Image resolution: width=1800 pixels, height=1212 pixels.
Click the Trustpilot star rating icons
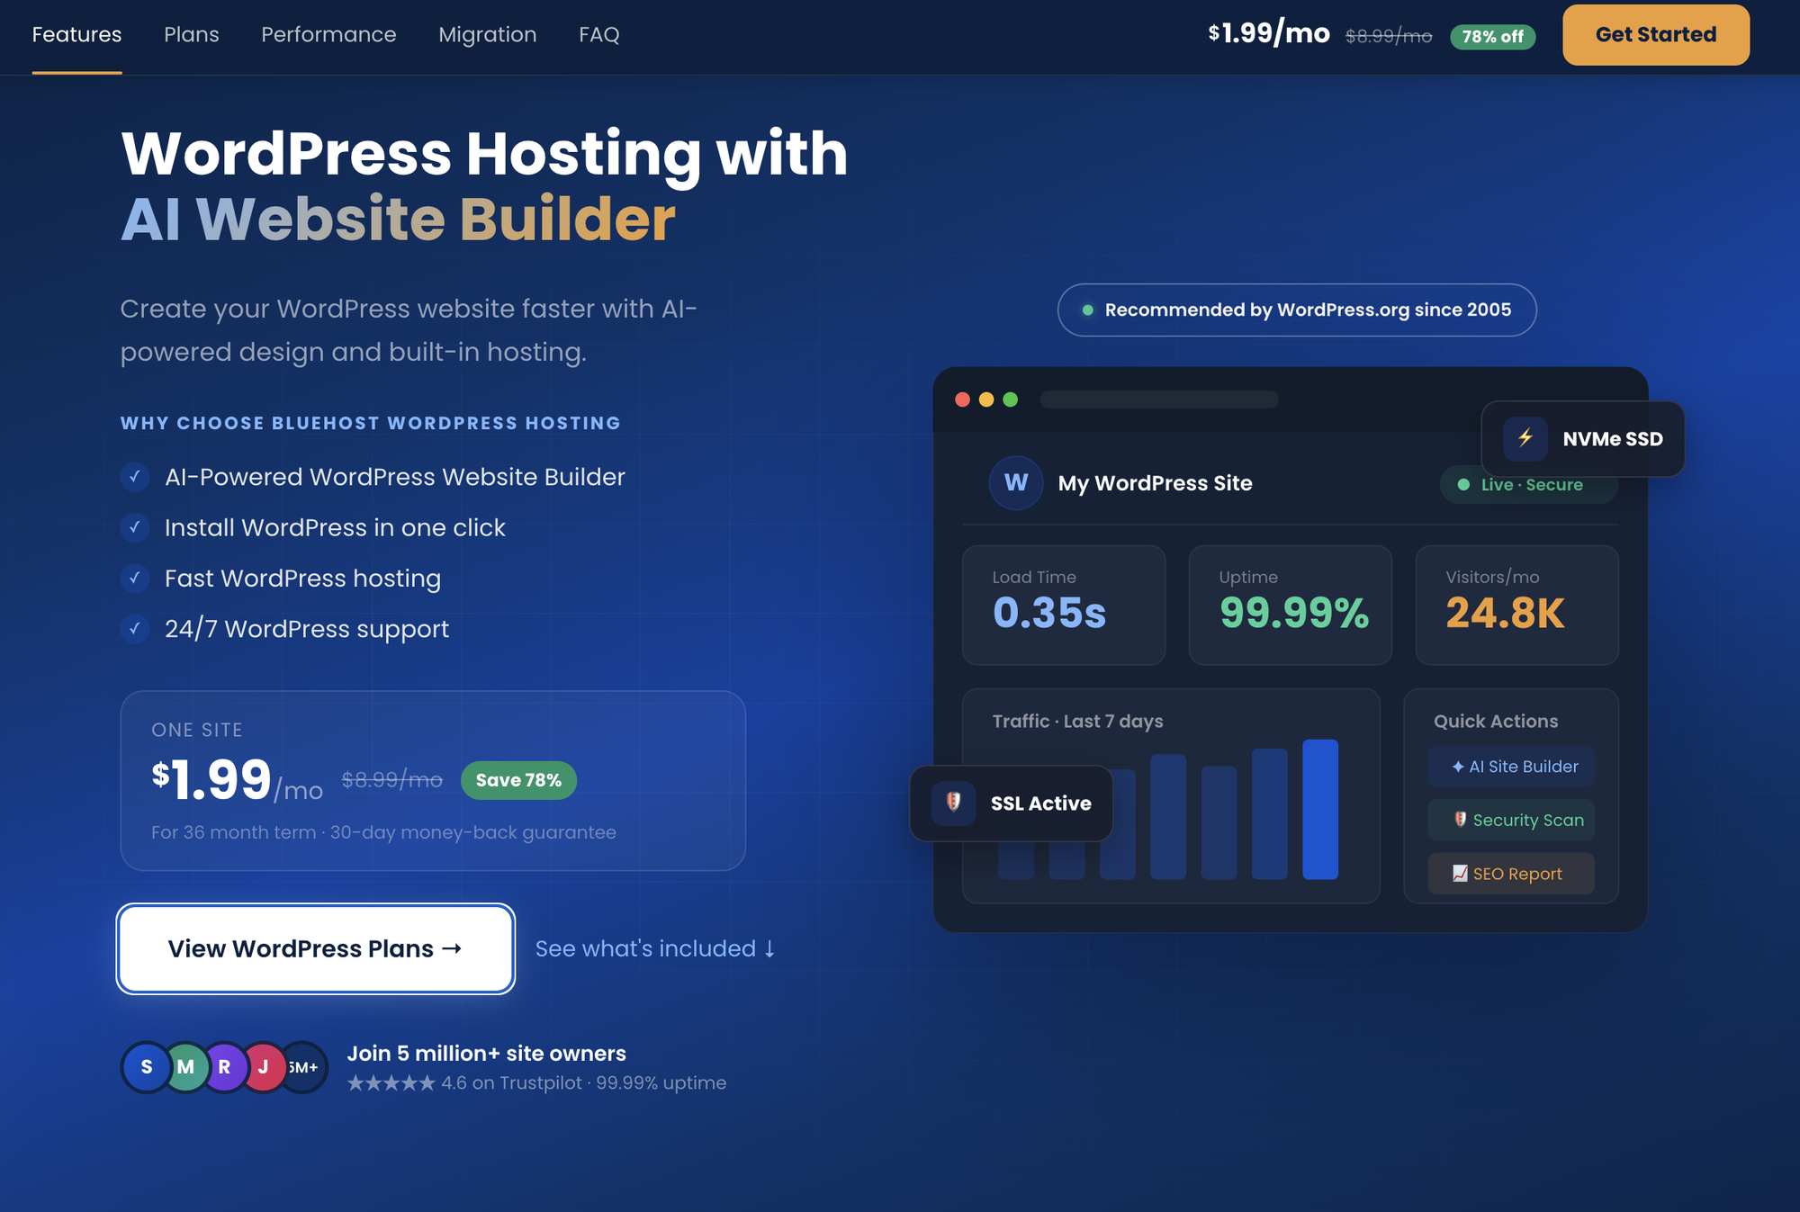tap(391, 1082)
